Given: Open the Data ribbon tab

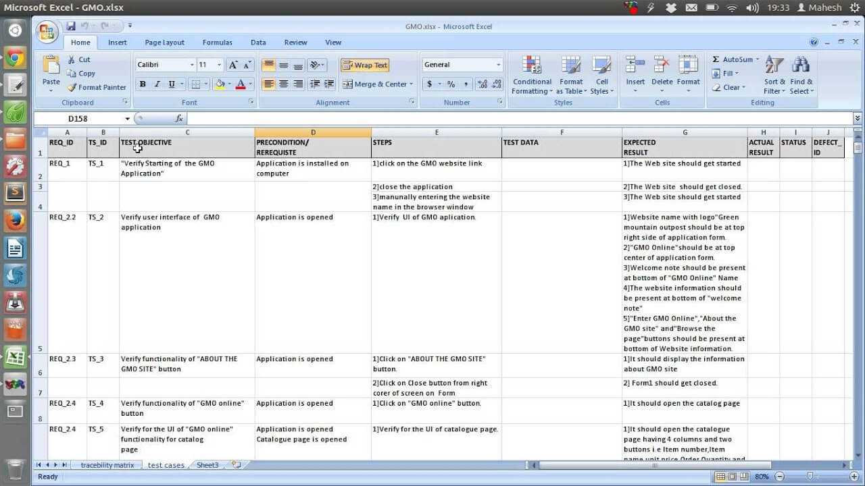Looking at the screenshot, I should pyautogui.click(x=258, y=43).
